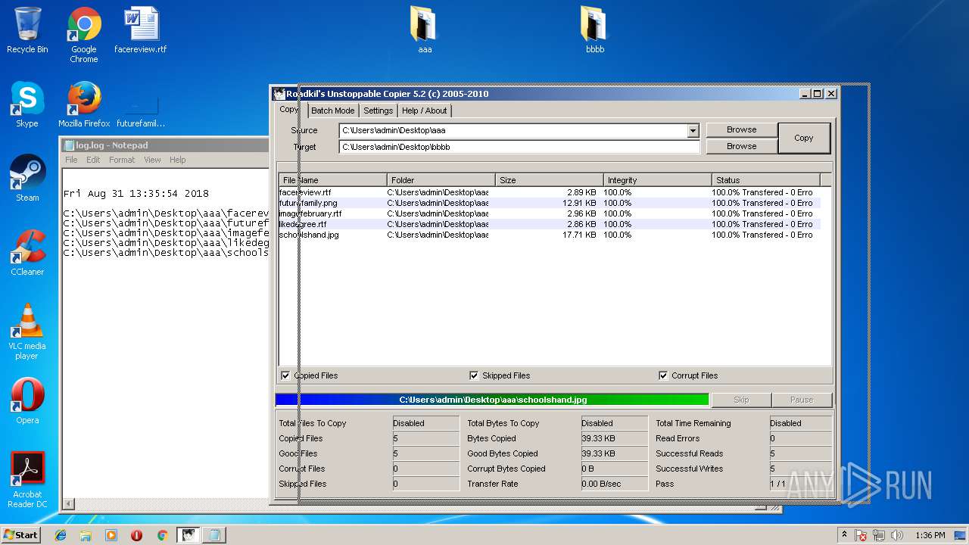Open the Action Center flag tray icon
The width and height of the screenshot is (969, 545).
coord(861,535)
